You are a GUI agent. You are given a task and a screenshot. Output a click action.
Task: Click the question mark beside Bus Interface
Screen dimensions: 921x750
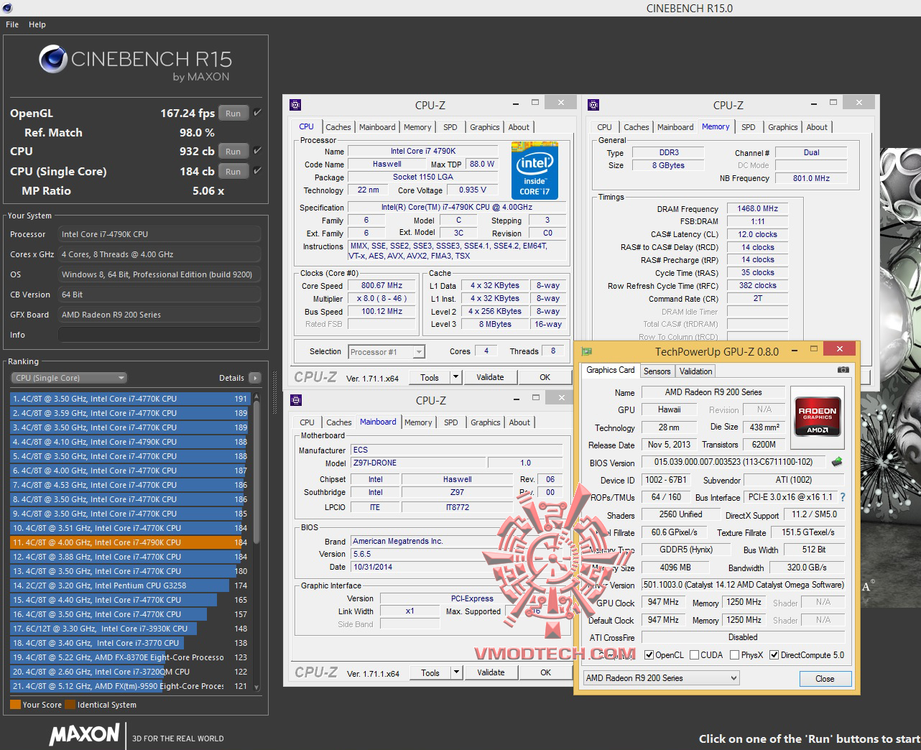[x=843, y=497]
